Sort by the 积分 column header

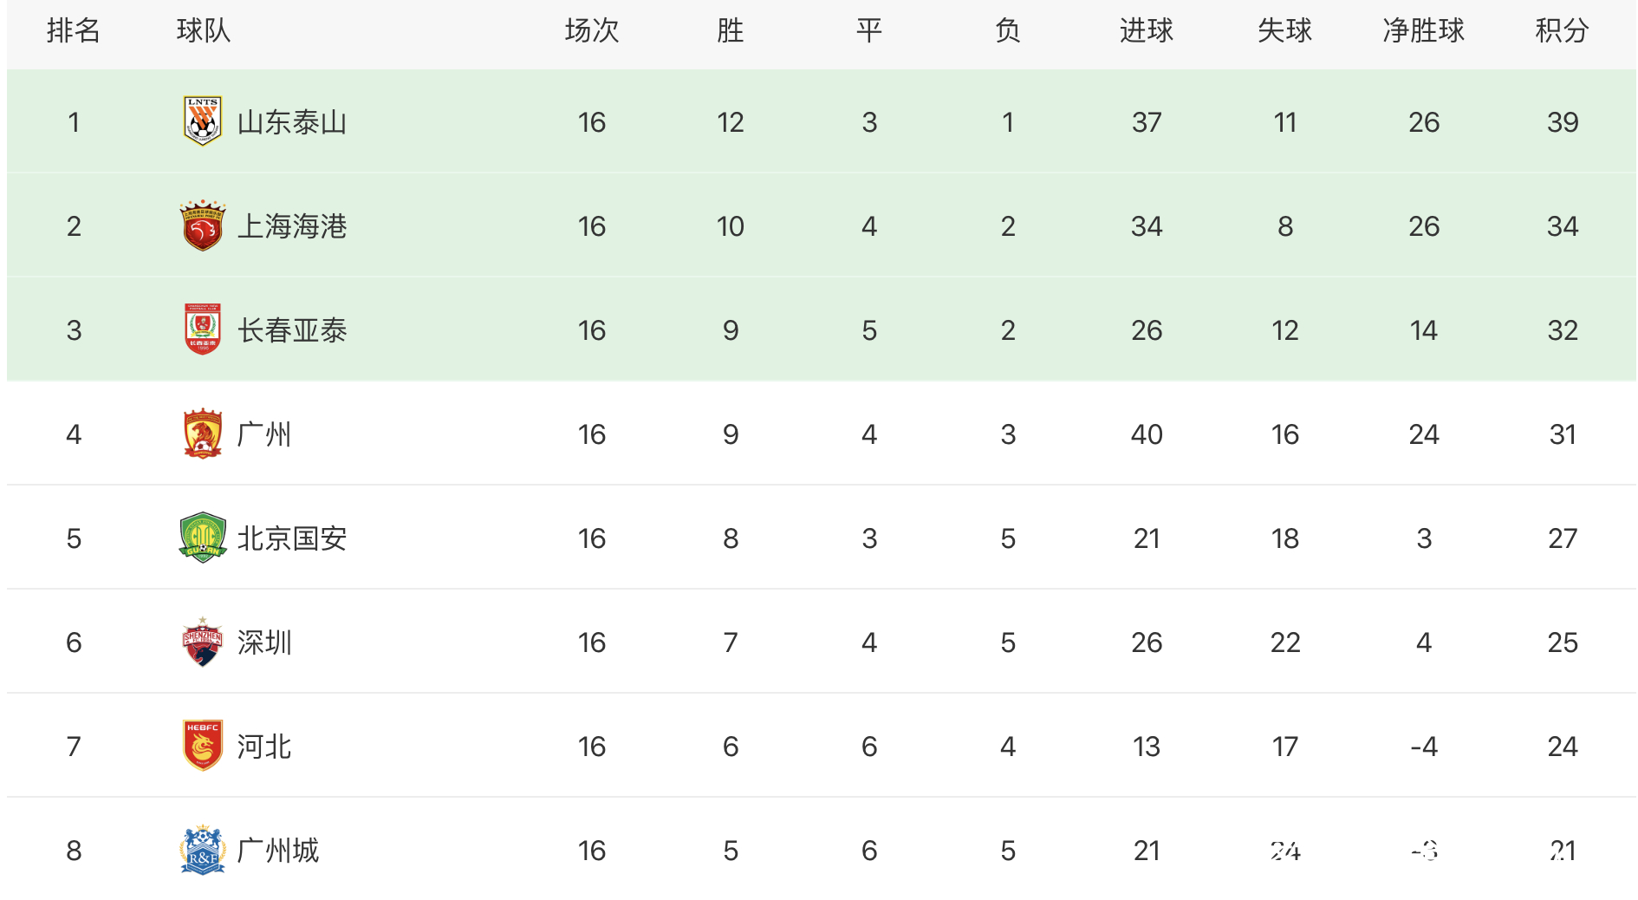[x=1562, y=31]
